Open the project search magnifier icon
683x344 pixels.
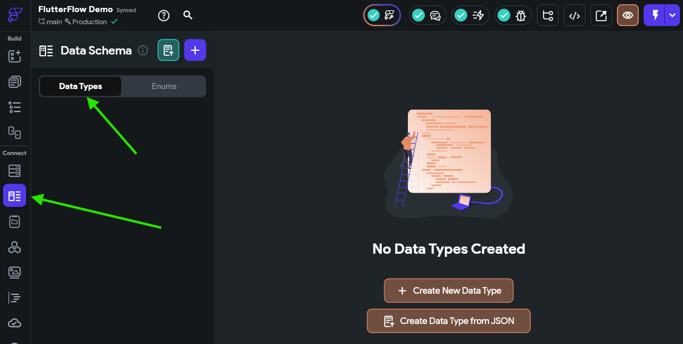tap(188, 15)
